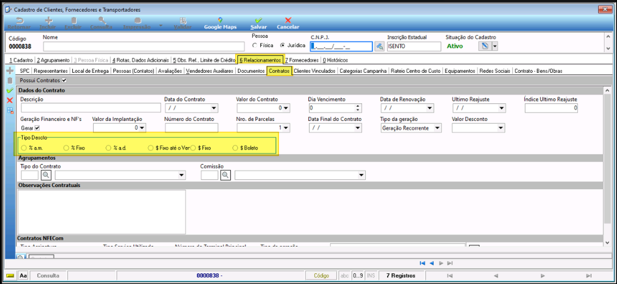617x284 pixels.
Task: Select the Jurídica person radio button
Action: 282,46
